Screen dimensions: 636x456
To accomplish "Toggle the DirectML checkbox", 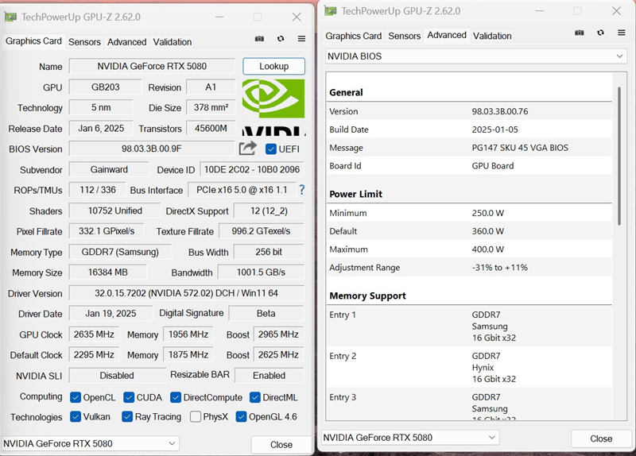I will coord(255,397).
